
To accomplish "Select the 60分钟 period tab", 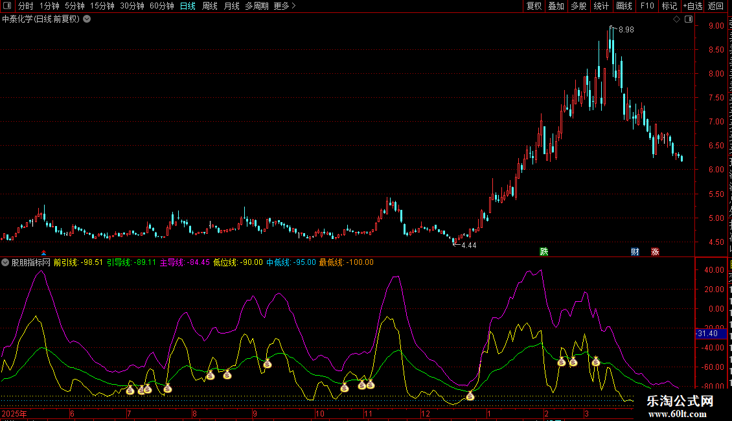I will pos(161,6).
